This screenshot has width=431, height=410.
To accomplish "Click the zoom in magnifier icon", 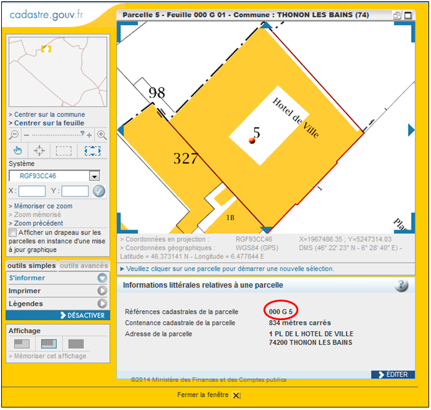I will (101, 135).
